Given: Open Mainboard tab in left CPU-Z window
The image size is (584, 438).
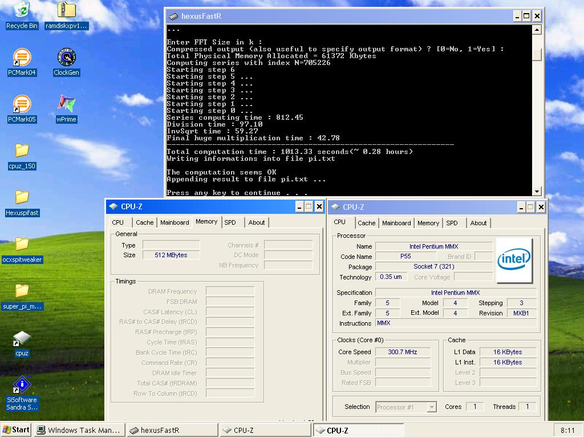Looking at the screenshot, I should tap(175, 222).
